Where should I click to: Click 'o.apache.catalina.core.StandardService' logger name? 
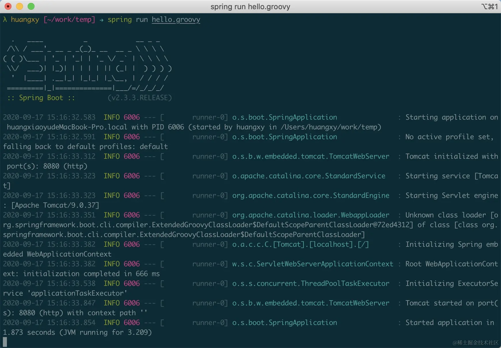pos(309,176)
